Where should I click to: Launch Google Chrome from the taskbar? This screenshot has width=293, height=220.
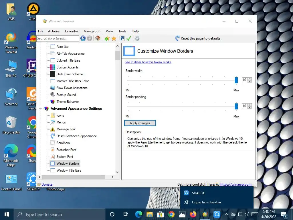[171, 214]
